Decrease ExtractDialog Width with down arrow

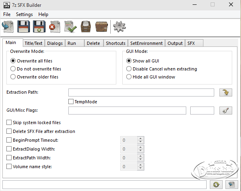[140, 151]
